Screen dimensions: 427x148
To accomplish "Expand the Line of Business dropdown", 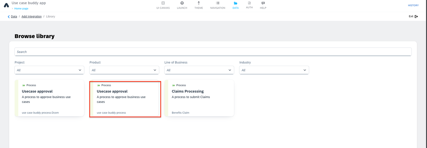I will tap(199, 70).
